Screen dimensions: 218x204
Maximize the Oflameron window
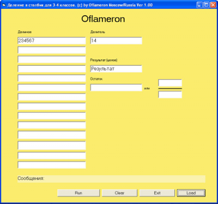[207, 5]
